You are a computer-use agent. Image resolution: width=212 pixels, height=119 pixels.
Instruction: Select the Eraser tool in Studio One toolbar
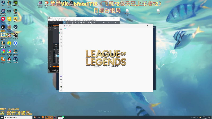[x=73, y=23]
